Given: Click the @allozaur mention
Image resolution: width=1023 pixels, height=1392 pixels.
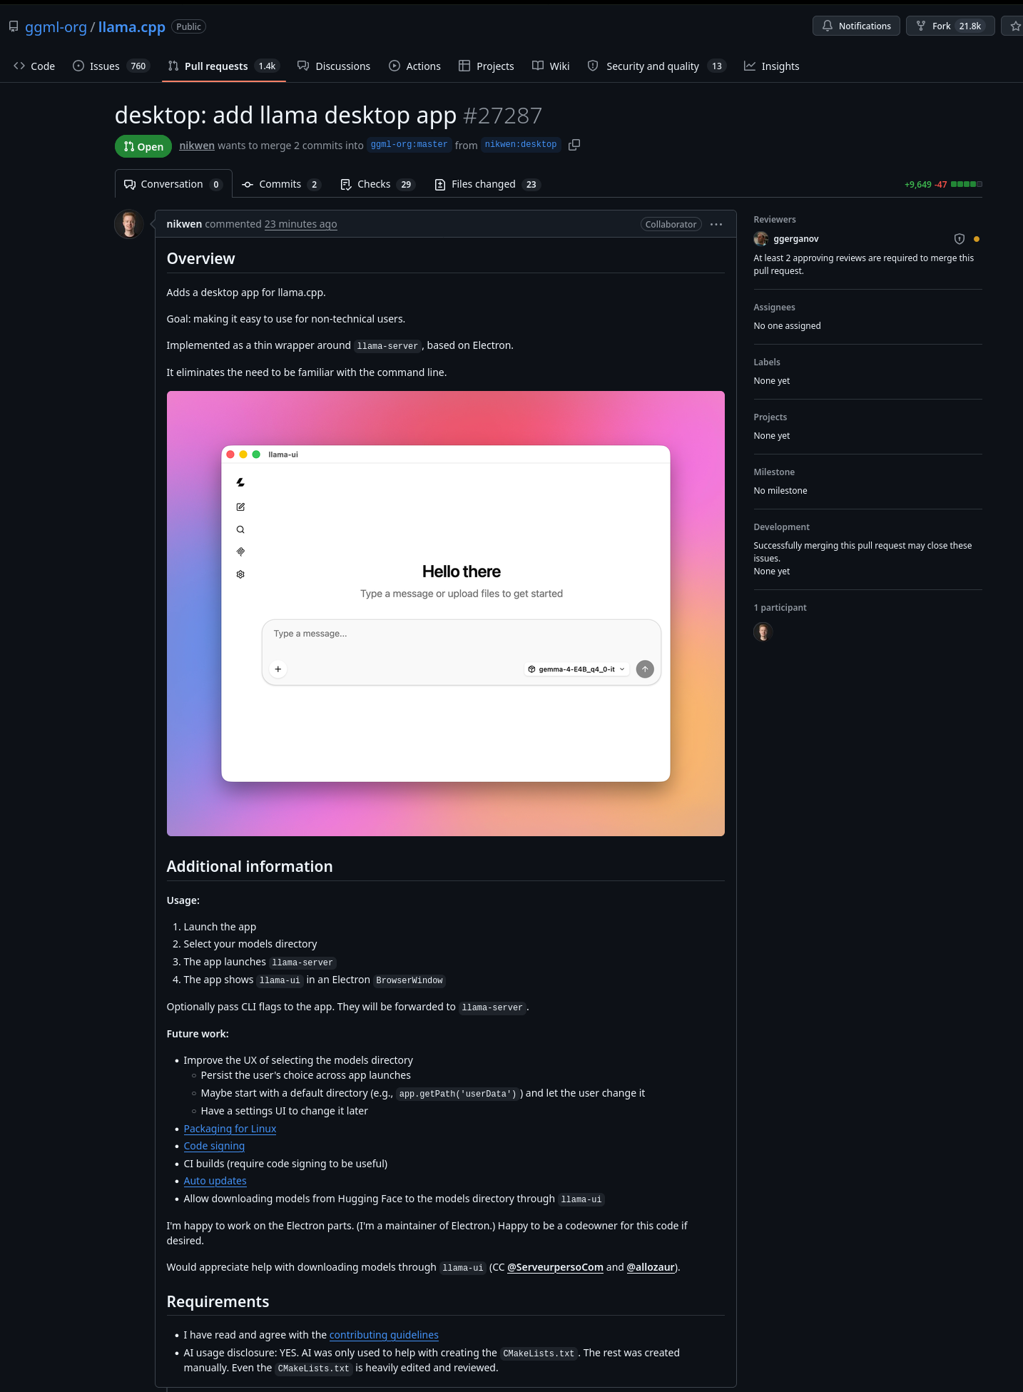Looking at the screenshot, I should pos(651,1267).
